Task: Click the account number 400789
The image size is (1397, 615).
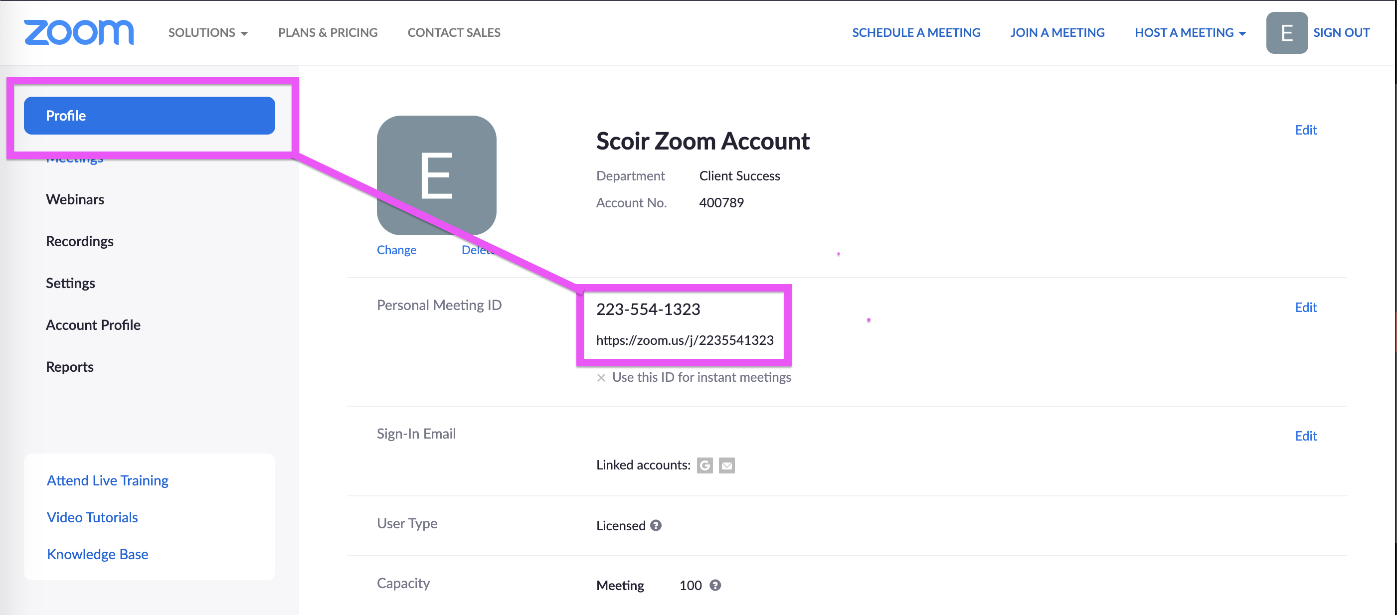Action: (721, 203)
